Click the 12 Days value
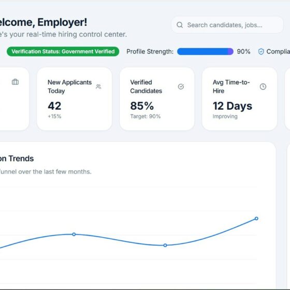The height and width of the screenshot is (290, 290). pos(233,106)
